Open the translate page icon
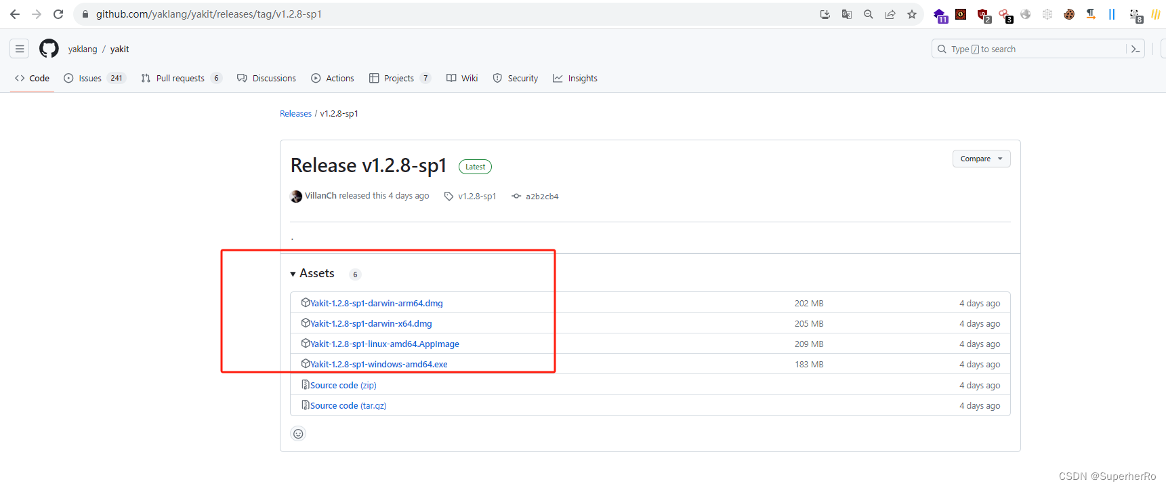 tap(847, 14)
